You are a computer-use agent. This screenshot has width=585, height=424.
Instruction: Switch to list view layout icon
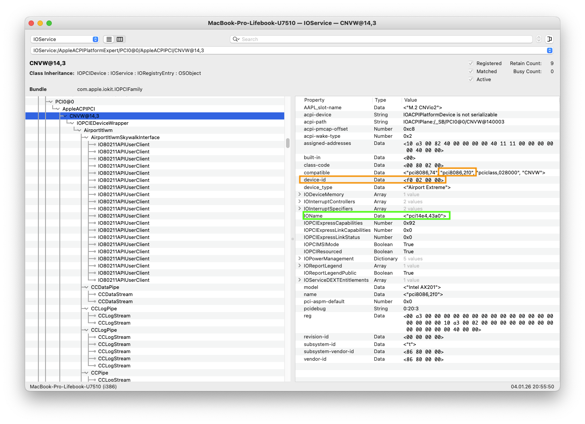pos(109,39)
